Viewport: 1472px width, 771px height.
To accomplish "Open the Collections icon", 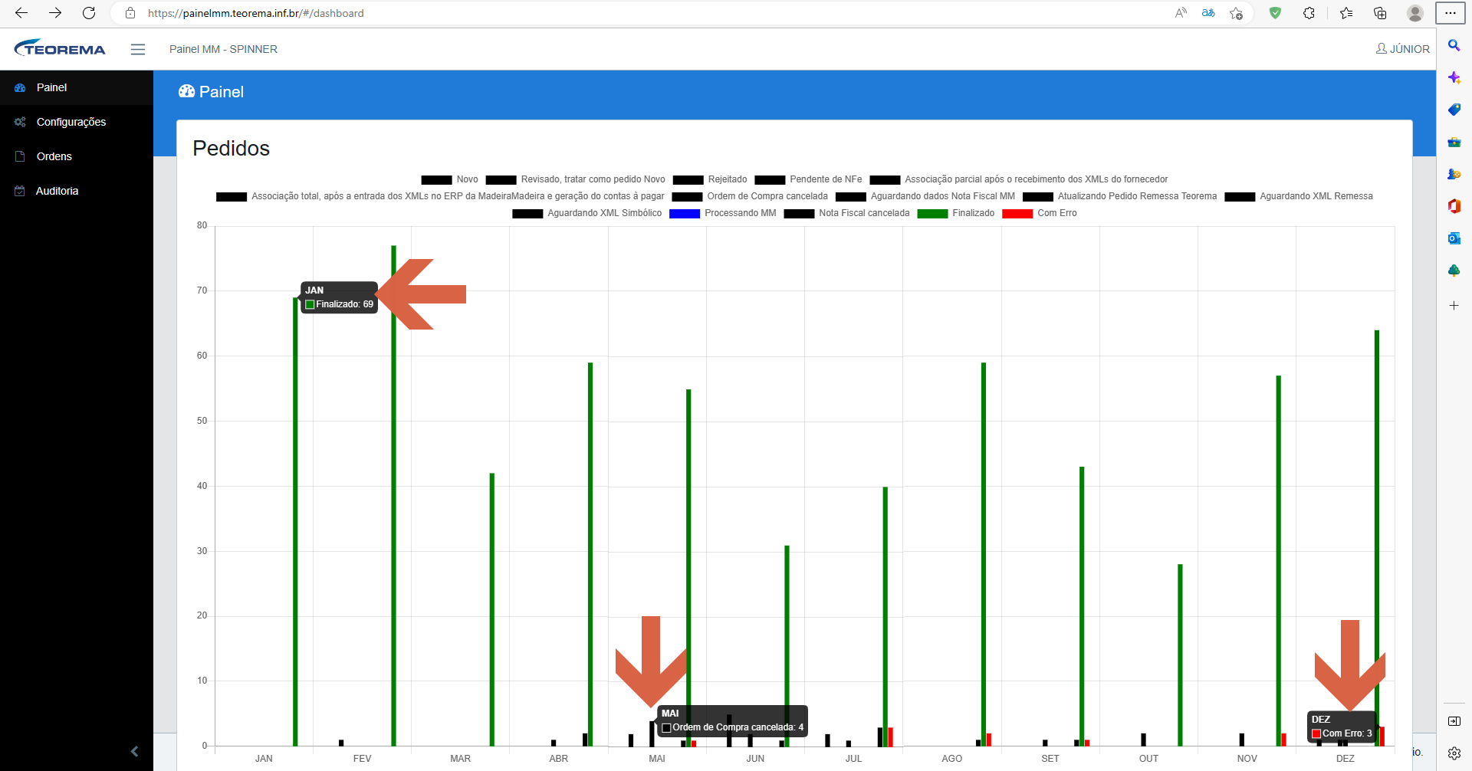I will click(1380, 13).
